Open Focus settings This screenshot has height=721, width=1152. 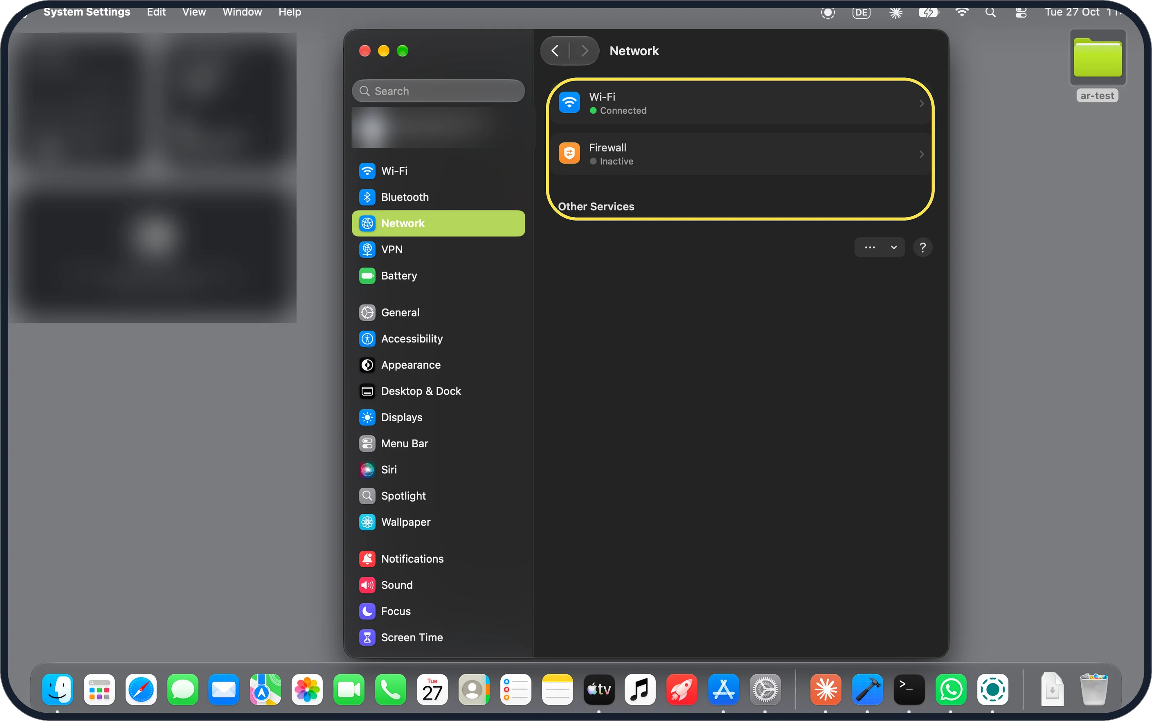[438, 611]
